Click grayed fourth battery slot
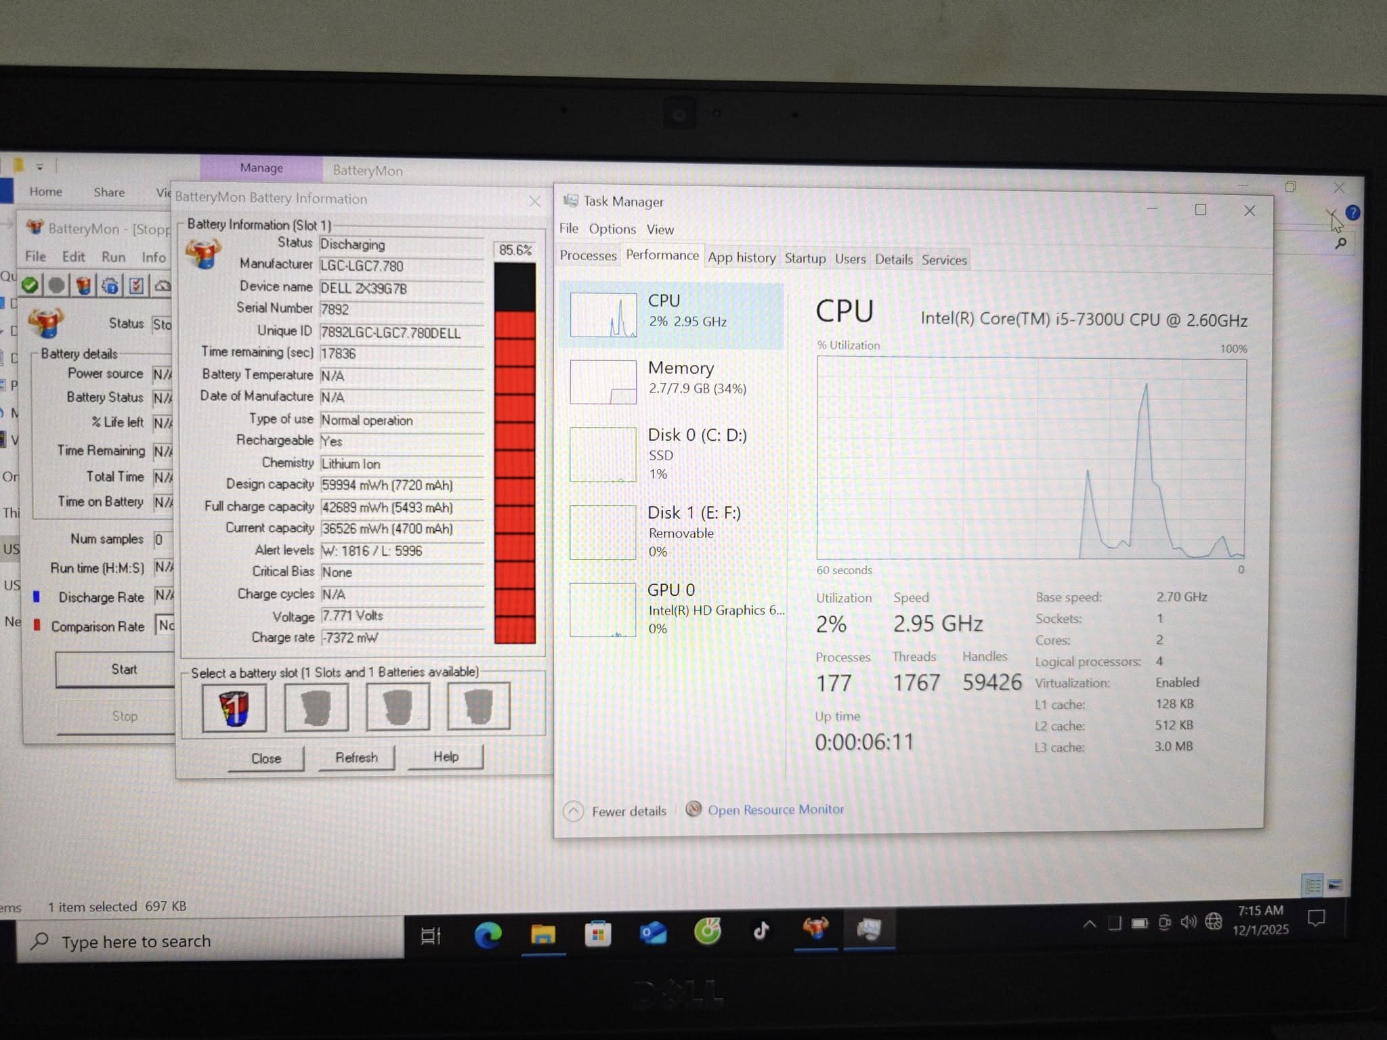Screen dimensions: 1387x1040 [479, 706]
